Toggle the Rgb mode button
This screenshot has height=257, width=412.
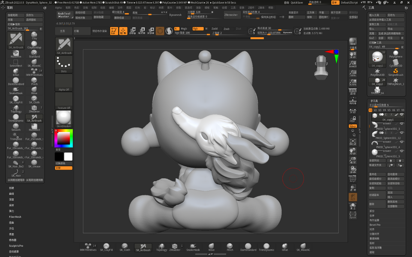(198, 29)
